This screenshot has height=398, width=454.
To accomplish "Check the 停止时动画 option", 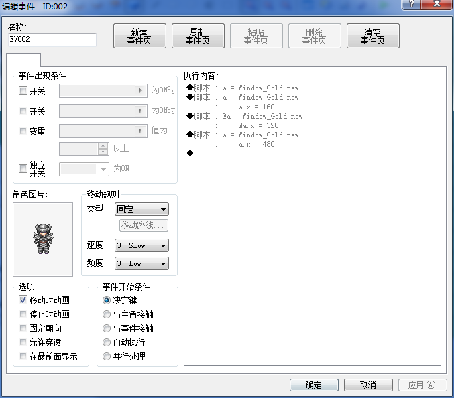I will [x=23, y=314].
